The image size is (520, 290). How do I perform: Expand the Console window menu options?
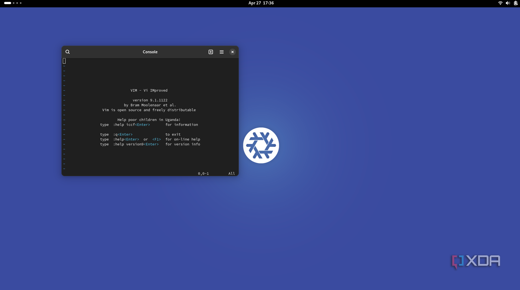222,52
